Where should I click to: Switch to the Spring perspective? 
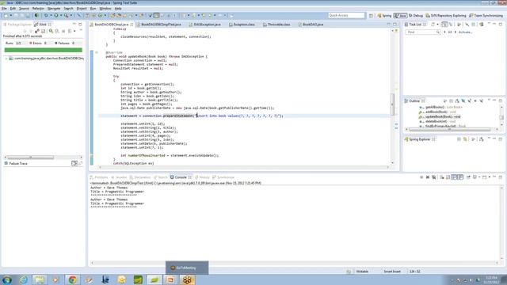[x=384, y=16]
